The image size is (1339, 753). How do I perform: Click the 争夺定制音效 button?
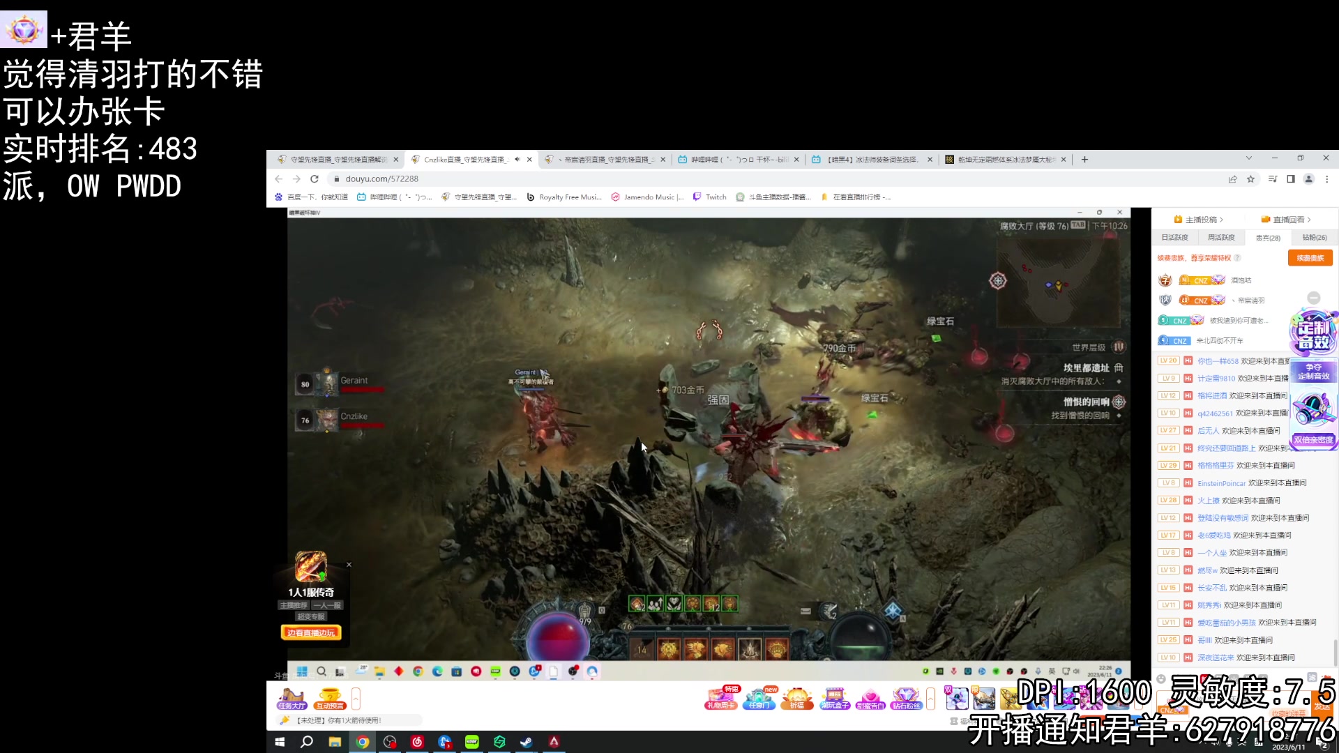tap(1314, 372)
